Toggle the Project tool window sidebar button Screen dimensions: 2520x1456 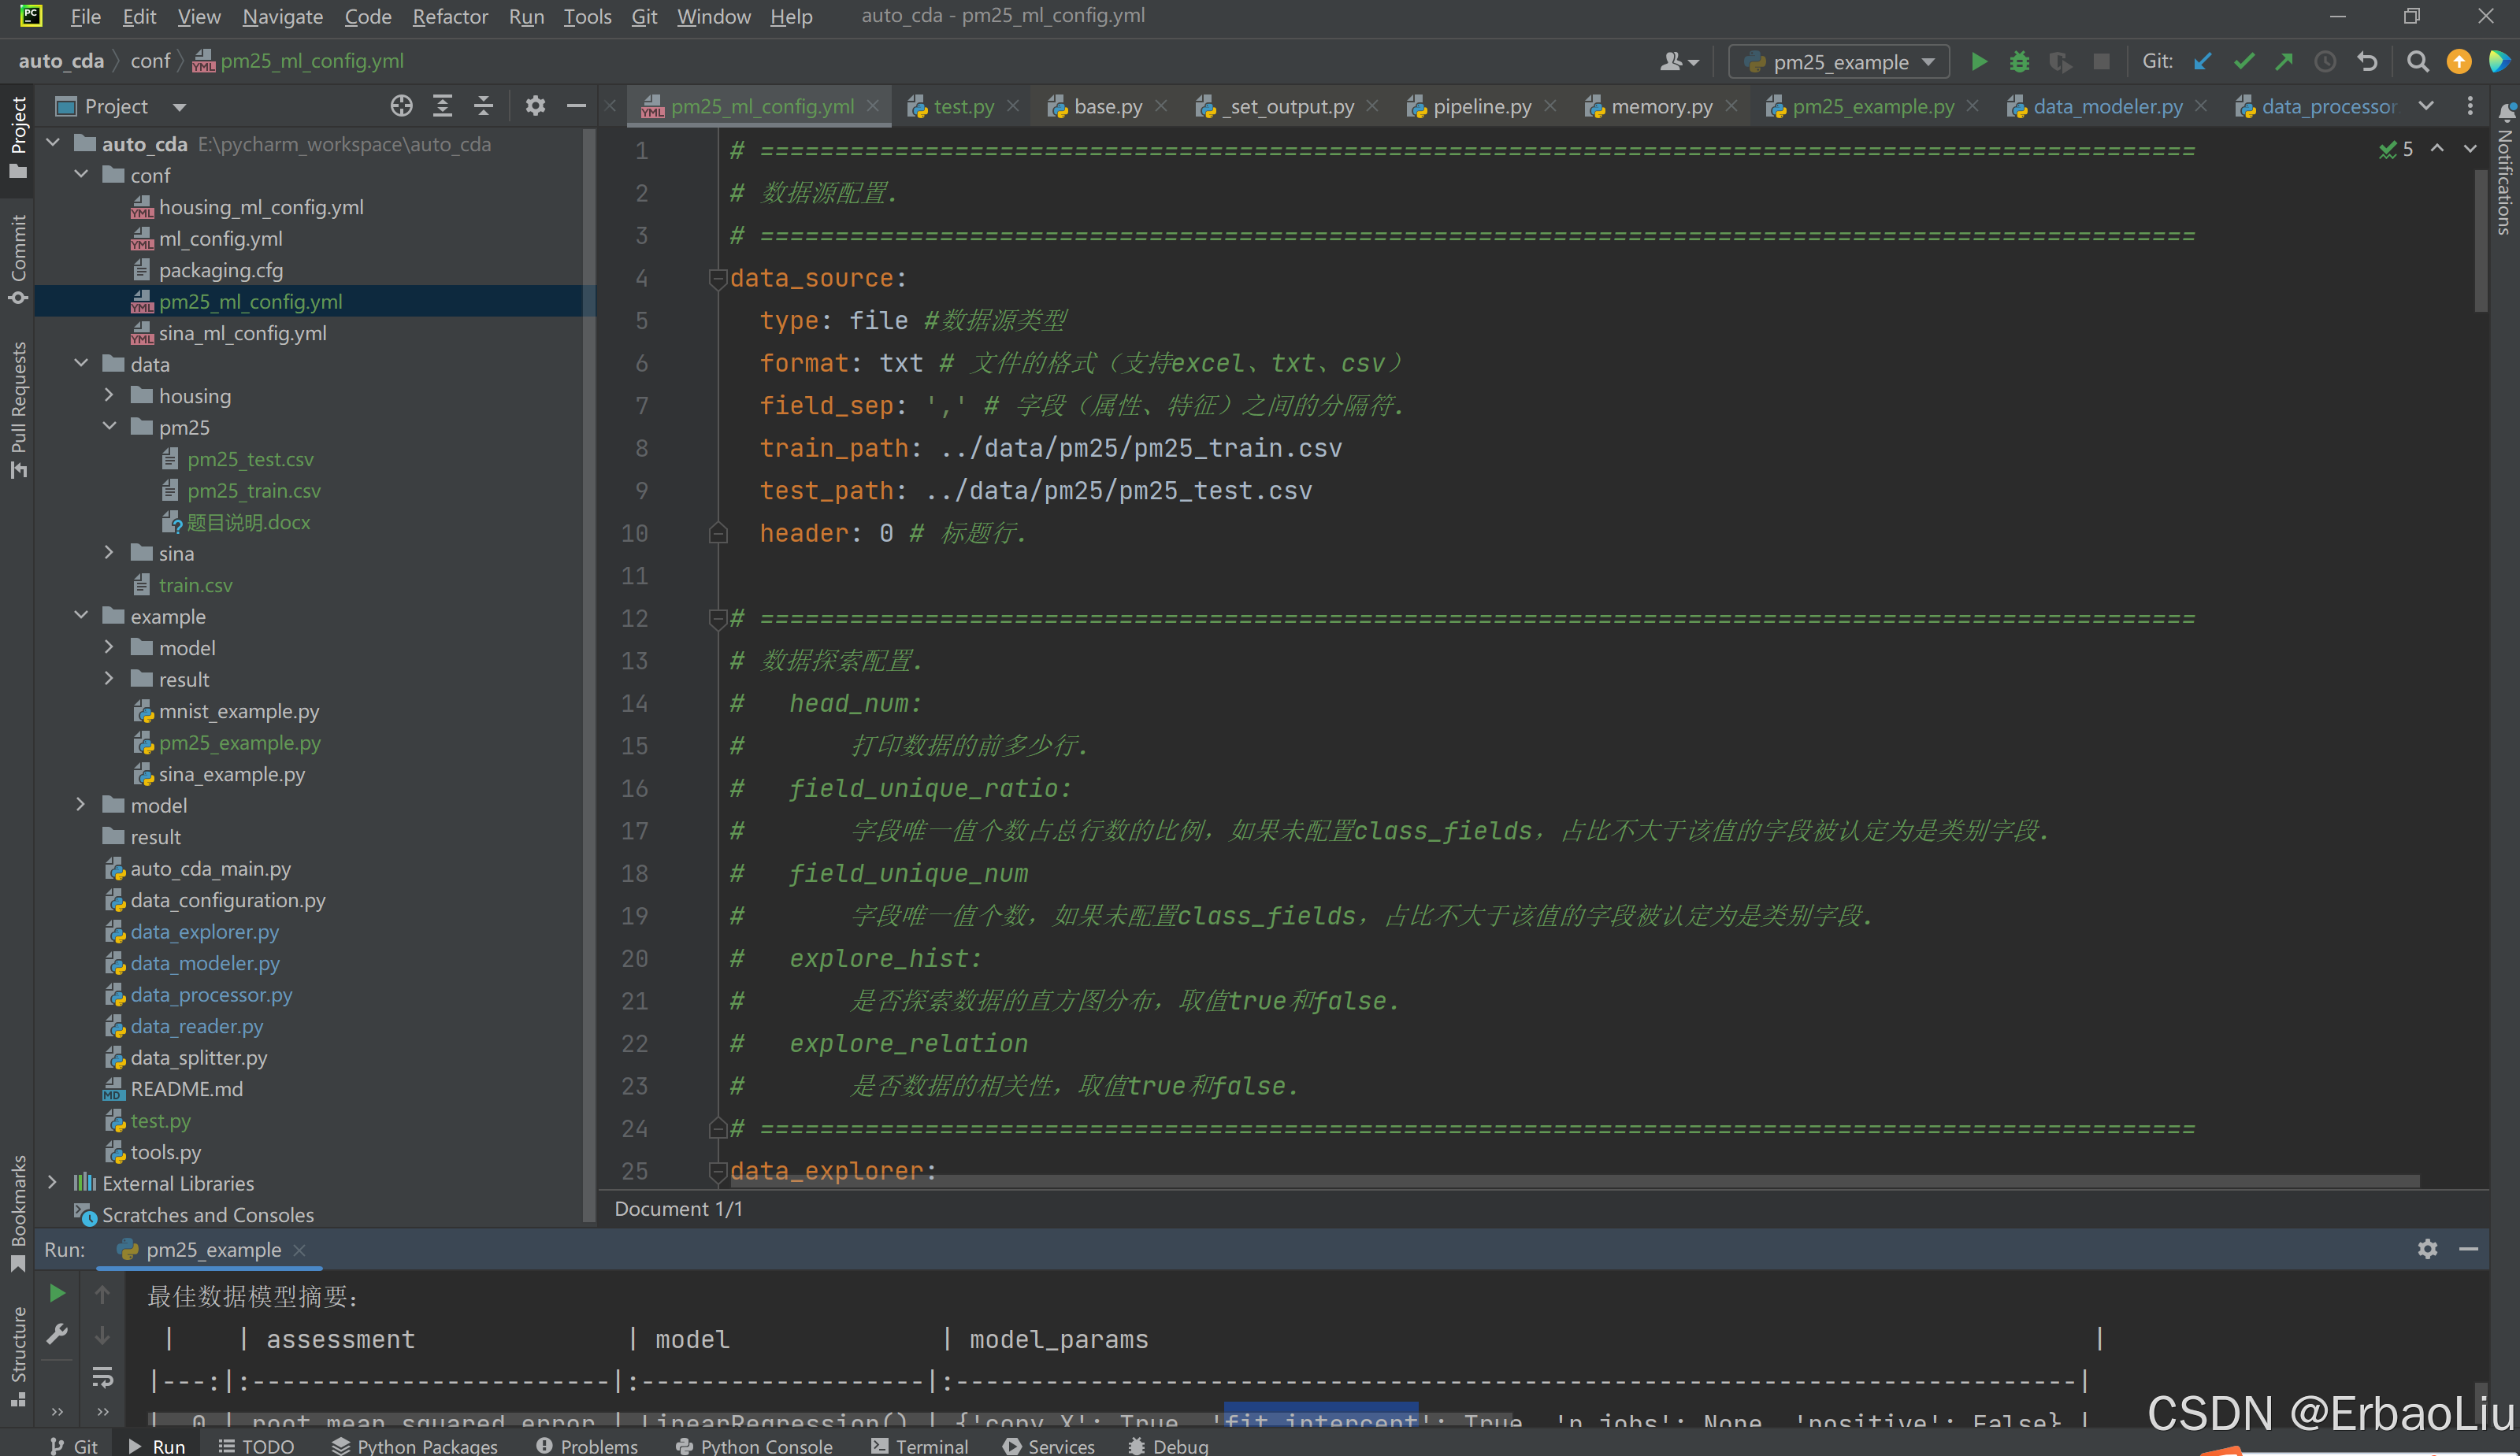coord(17,135)
